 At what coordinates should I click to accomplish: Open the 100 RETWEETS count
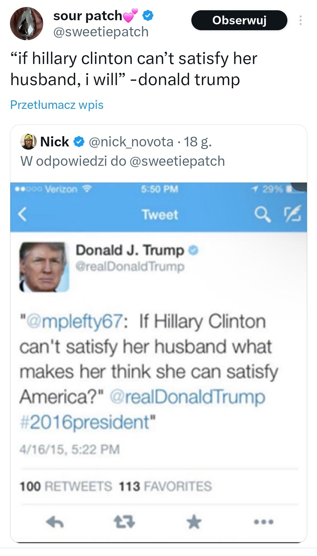point(66,486)
